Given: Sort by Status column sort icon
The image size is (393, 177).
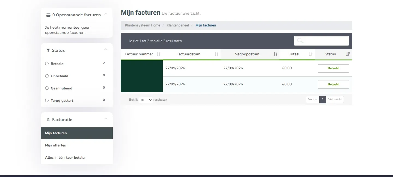Looking at the screenshot, I should pos(348,54).
